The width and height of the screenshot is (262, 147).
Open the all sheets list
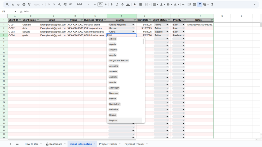tap(17, 144)
